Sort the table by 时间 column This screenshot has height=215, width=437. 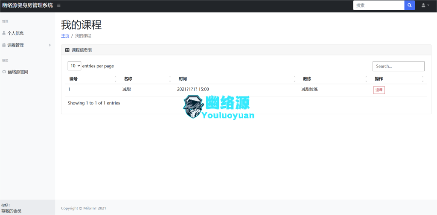tap(236, 79)
